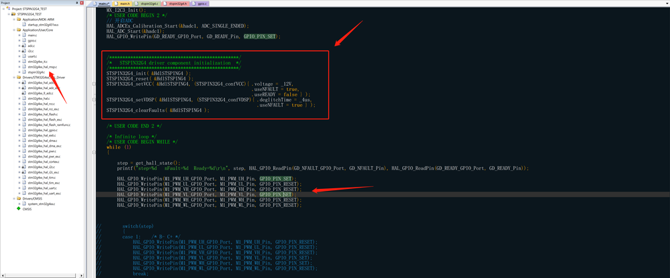Image resolution: width=670 pixels, height=278 pixels.
Task: Click the file icon of stm32g4xx_hal_flash.c
Action: point(24,114)
